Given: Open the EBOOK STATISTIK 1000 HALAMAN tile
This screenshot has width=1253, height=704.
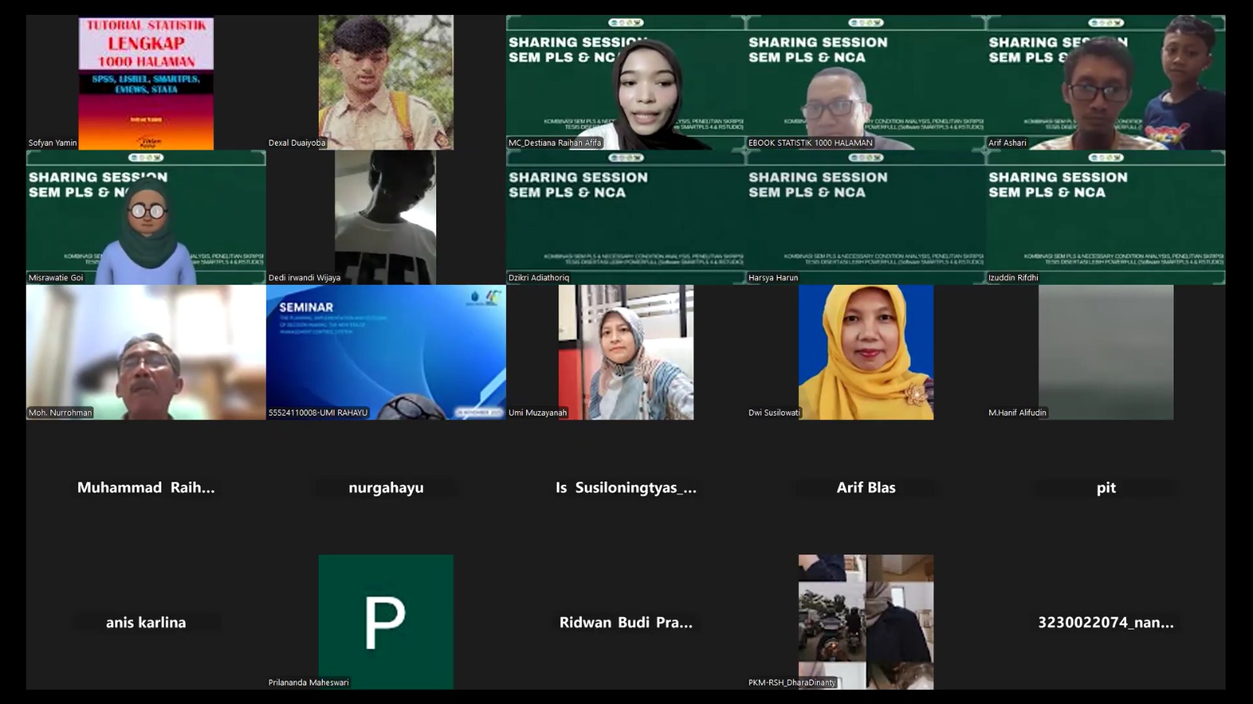Looking at the screenshot, I should pyautogui.click(x=865, y=83).
